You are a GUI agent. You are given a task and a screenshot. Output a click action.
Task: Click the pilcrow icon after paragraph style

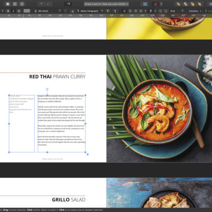click(x=115, y=11)
